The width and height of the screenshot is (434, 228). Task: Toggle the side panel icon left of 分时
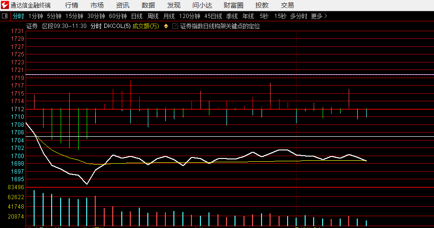coord(5,16)
